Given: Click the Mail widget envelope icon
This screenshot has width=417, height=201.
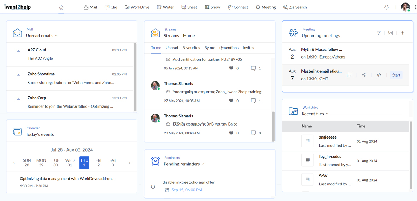Looking at the screenshot, I should click(x=18, y=32).
